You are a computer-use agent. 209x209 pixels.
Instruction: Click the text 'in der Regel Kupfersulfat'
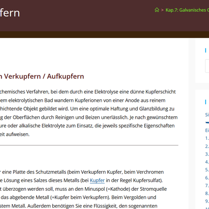pyautogui.click(x=134, y=180)
